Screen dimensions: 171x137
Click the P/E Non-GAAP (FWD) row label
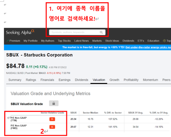click(19, 127)
